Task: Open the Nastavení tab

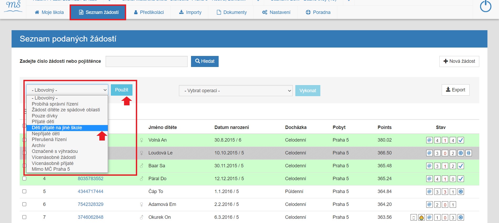Action: click(276, 12)
